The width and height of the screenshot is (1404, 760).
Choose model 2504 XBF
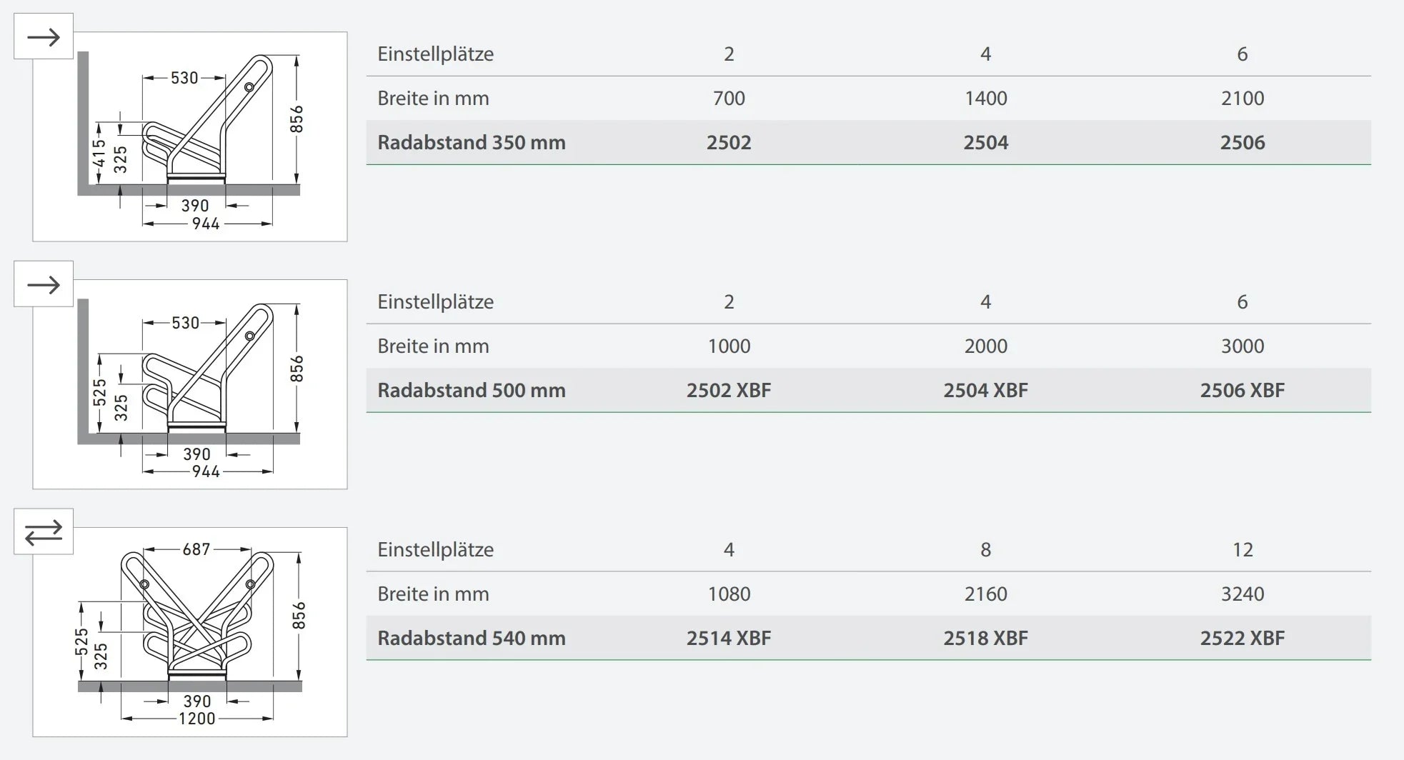[985, 390]
